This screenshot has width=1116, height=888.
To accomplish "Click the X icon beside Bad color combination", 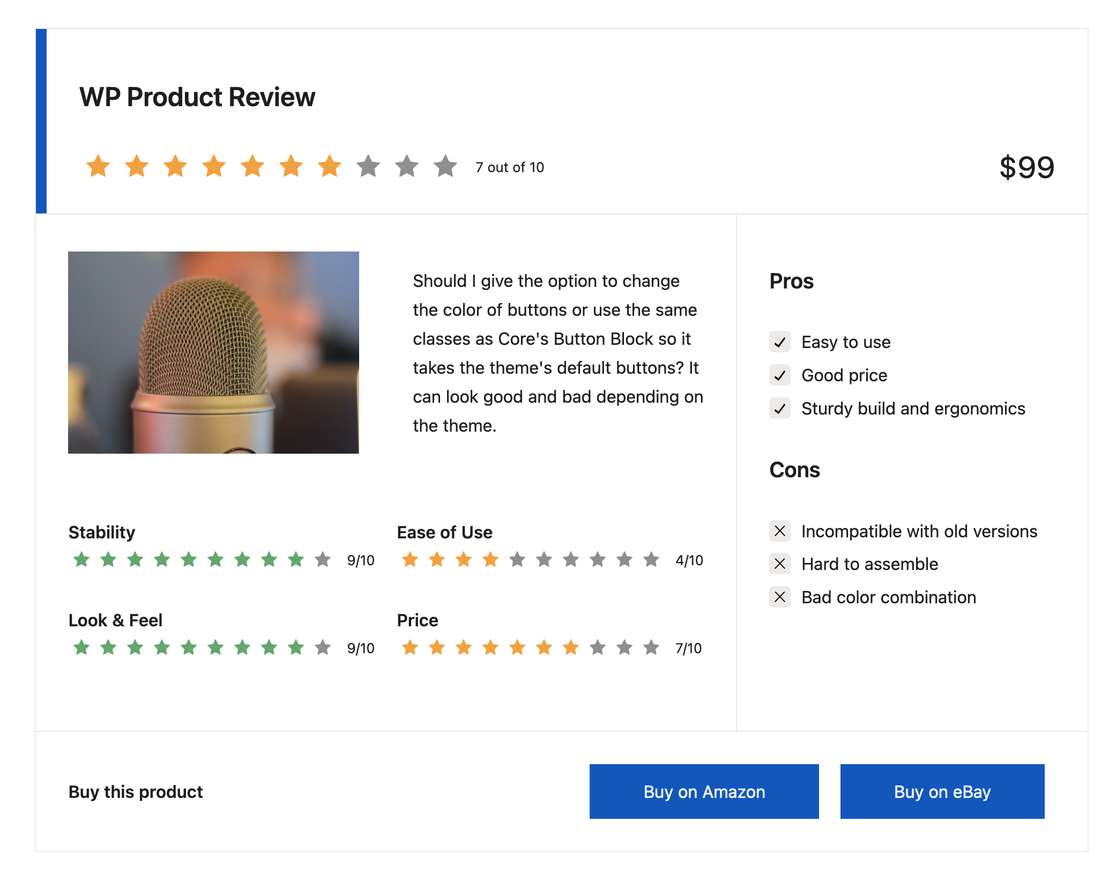I will (780, 597).
